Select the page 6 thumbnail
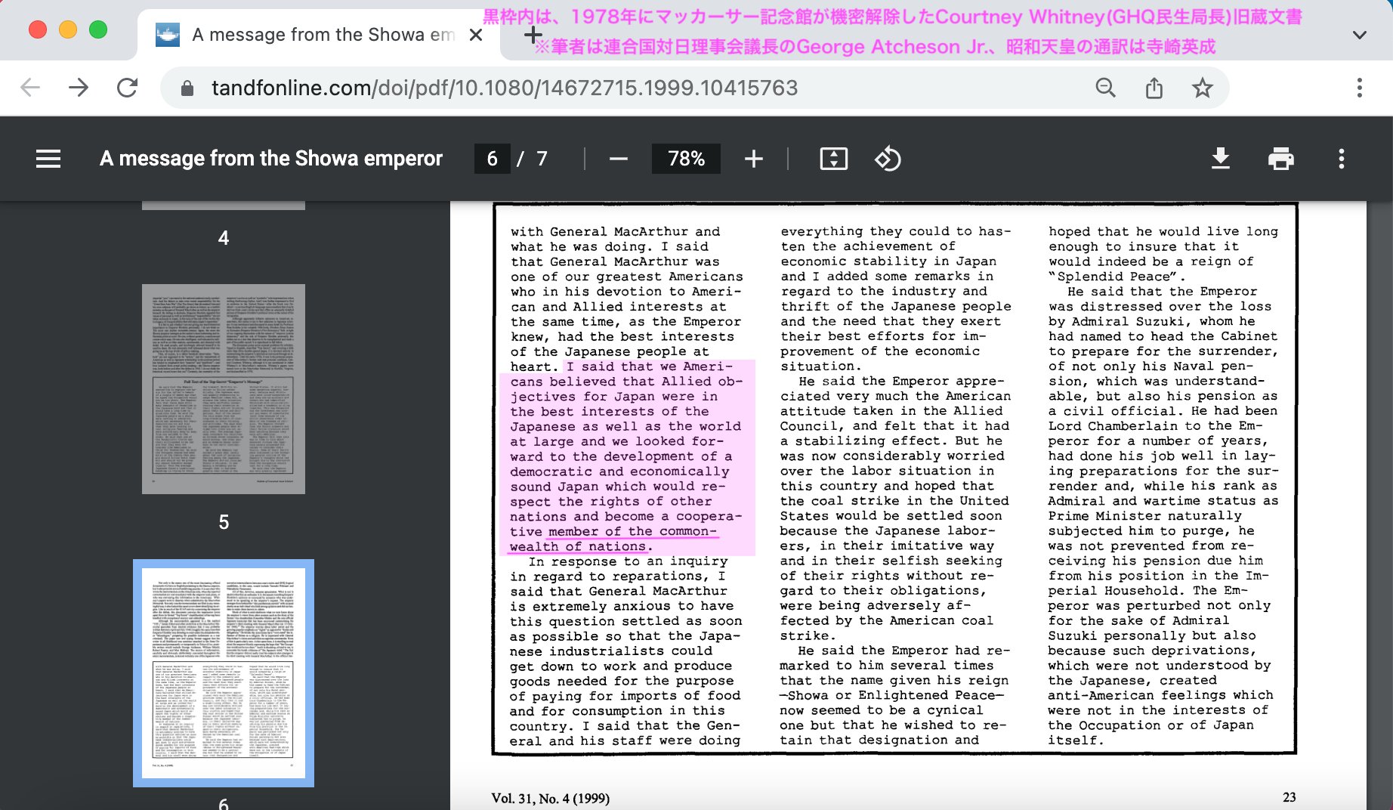 pyautogui.click(x=224, y=673)
